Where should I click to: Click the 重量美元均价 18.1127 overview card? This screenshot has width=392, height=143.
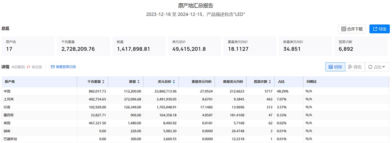click(250, 46)
